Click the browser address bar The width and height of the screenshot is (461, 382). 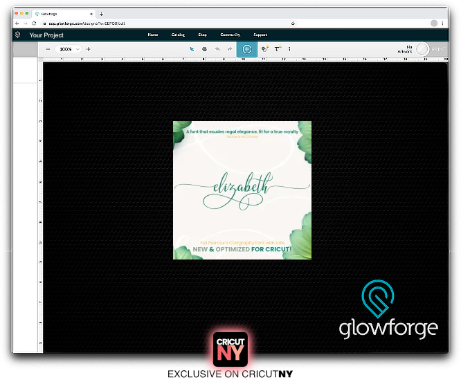coord(168,24)
